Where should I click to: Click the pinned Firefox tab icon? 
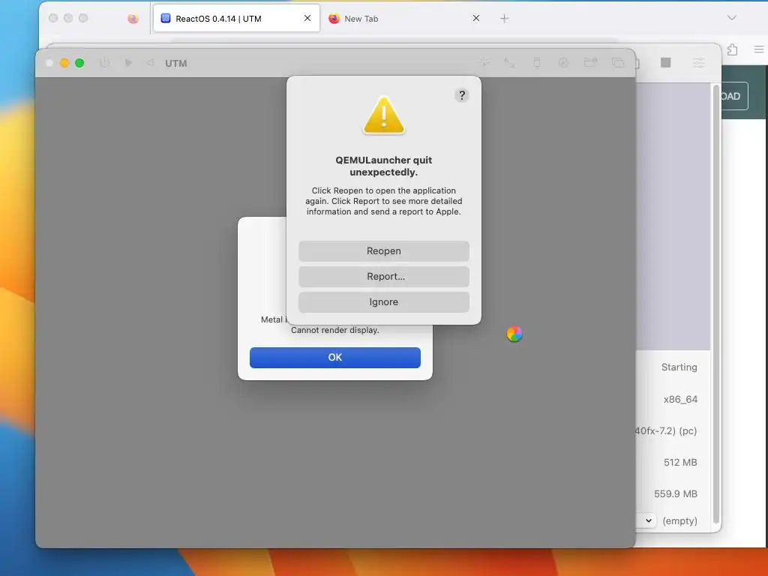pos(133,19)
